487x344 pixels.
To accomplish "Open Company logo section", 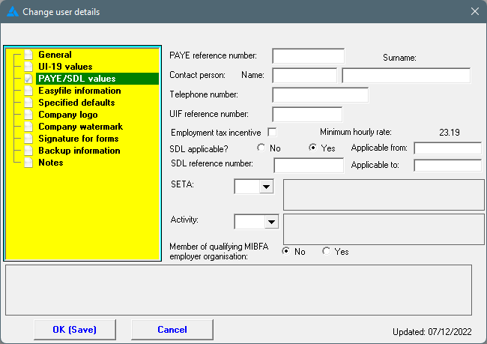I will [x=67, y=115].
